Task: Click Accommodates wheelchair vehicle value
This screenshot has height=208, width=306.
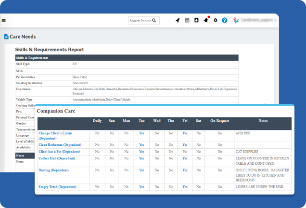Action: pyautogui.click(x=102, y=100)
